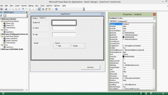Open the Insert menu

(x=17, y=6)
